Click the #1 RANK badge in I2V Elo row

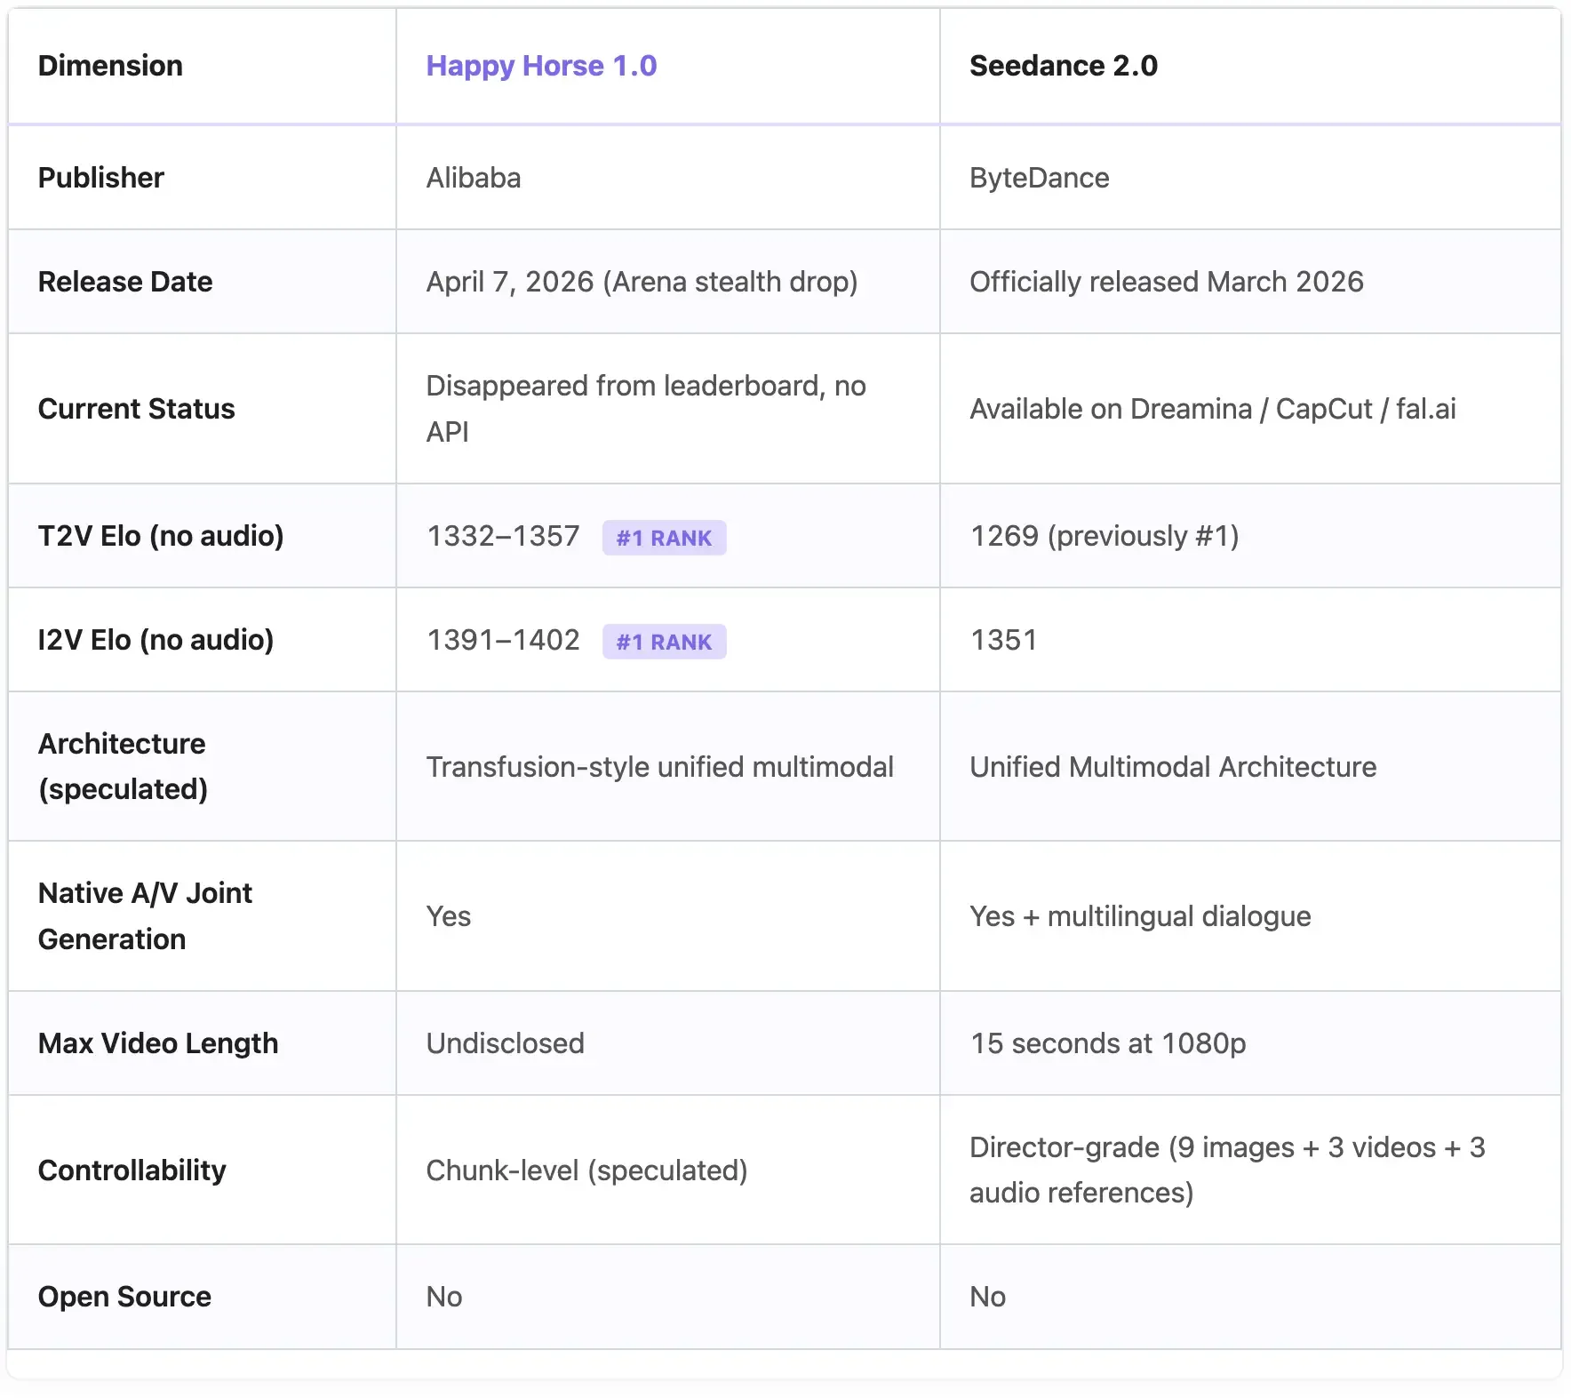click(664, 642)
